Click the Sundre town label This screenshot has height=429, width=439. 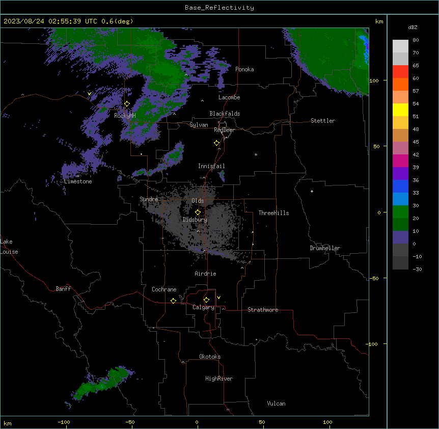click(x=149, y=199)
